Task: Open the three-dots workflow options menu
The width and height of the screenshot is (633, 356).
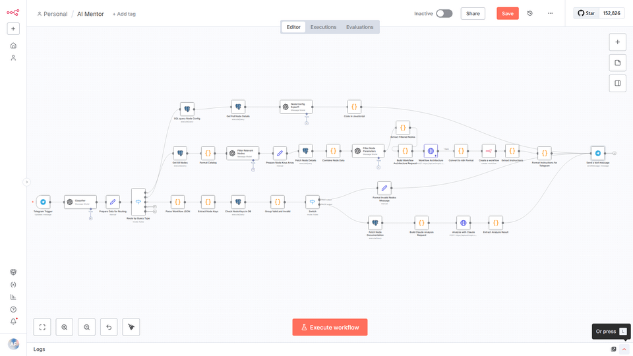Action: 550,13
